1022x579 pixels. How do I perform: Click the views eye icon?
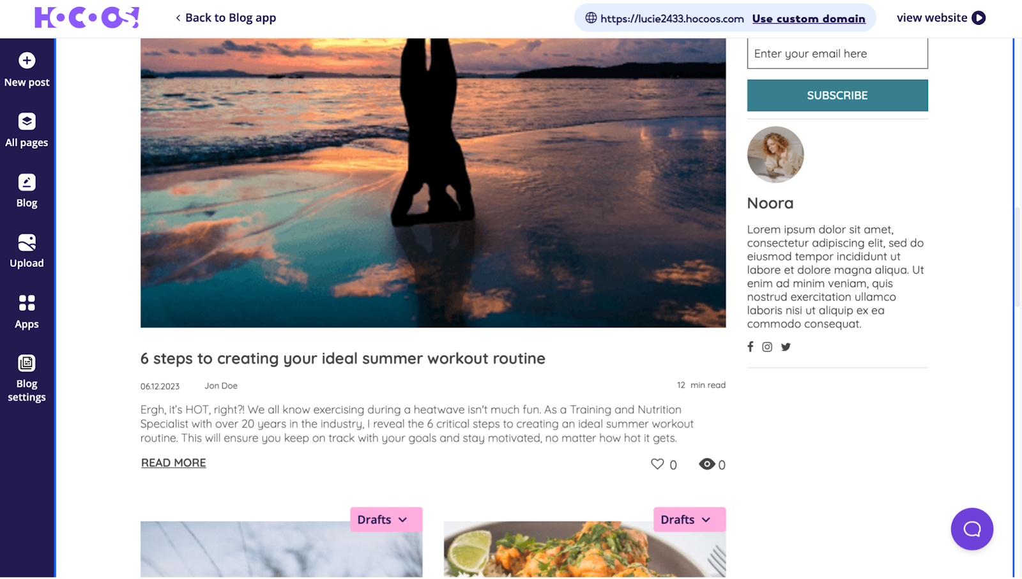click(706, 464)
